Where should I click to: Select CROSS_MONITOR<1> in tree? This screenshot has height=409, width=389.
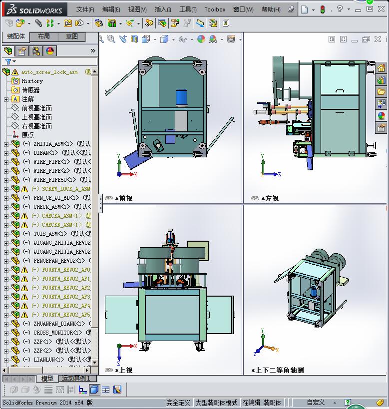click(x=57, y=333)
